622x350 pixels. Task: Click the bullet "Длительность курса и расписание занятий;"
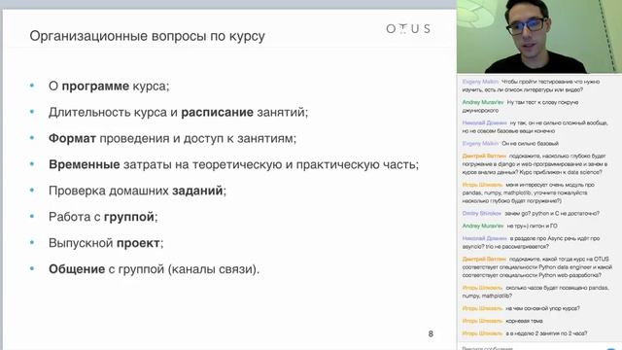(178, 113)
